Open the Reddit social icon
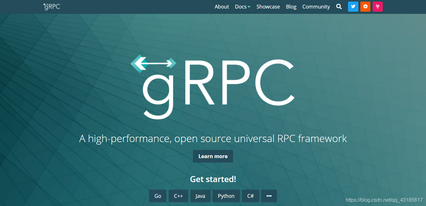The image size is (426, 206). (365, 7)
